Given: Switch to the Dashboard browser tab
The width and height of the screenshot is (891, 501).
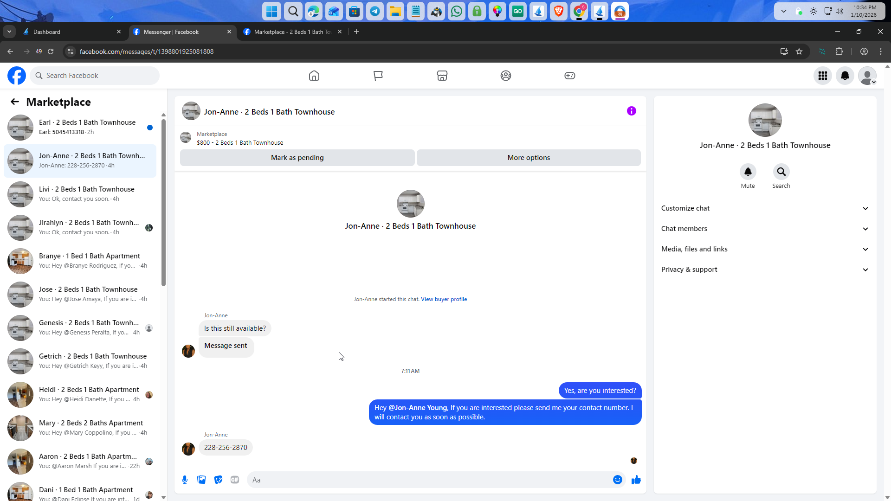Looking at the screenshot, I should 70,32.
